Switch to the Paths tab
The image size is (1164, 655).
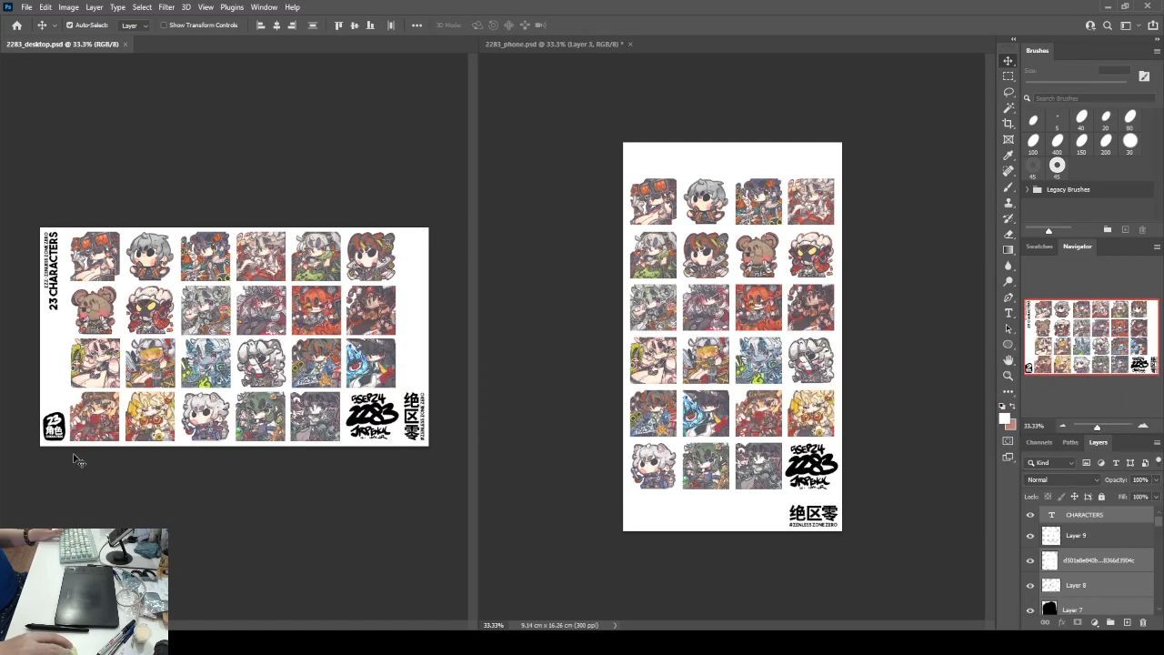(x=1070, y=442)
